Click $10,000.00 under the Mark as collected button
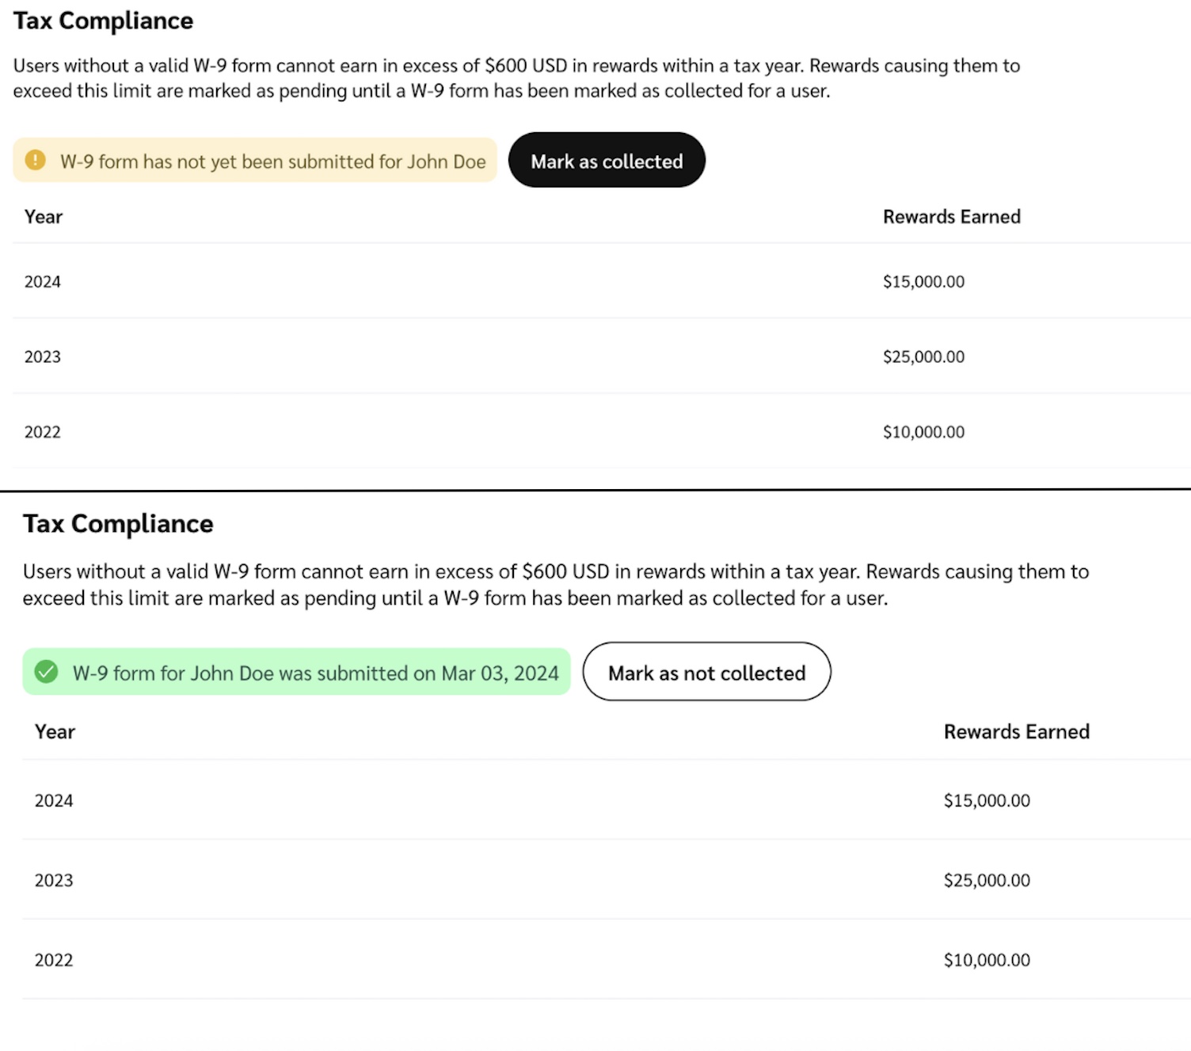 pos(923,432)
